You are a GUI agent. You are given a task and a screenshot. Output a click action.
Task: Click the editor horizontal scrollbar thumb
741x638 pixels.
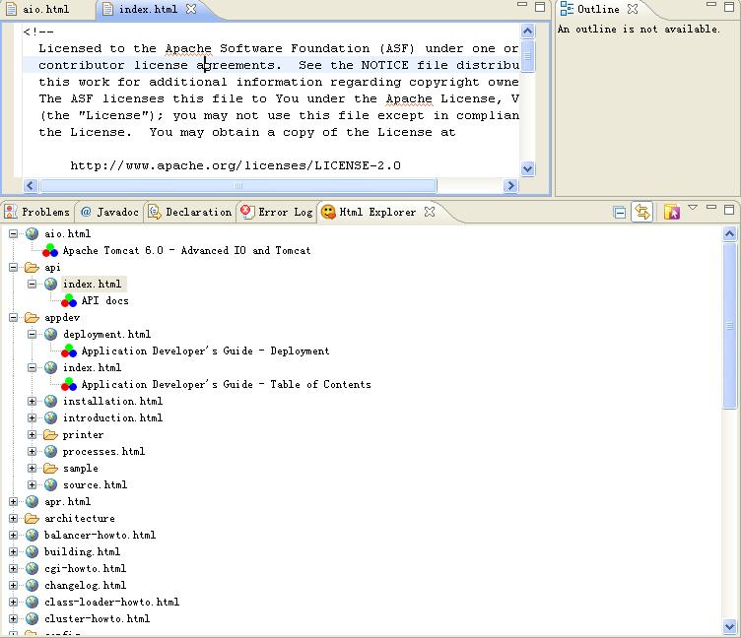238,186
